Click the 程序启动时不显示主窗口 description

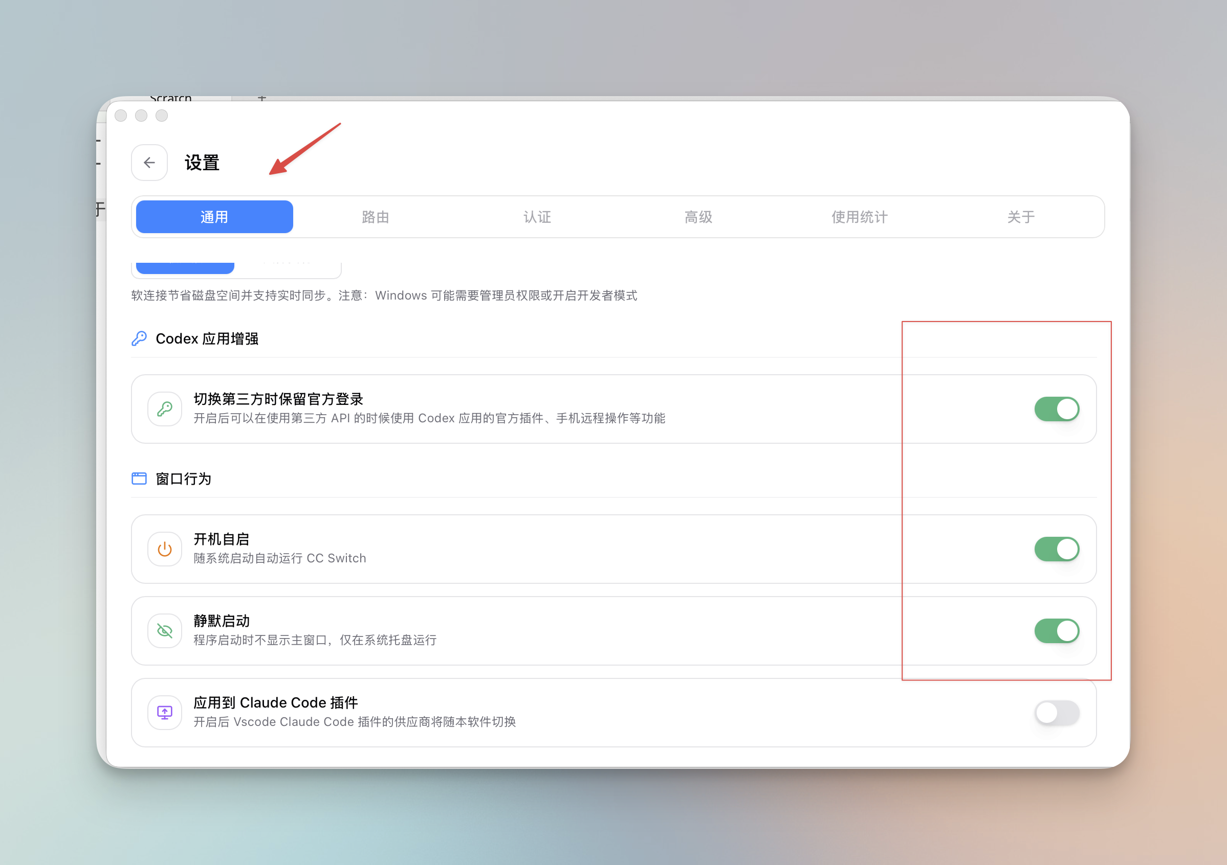315,640
